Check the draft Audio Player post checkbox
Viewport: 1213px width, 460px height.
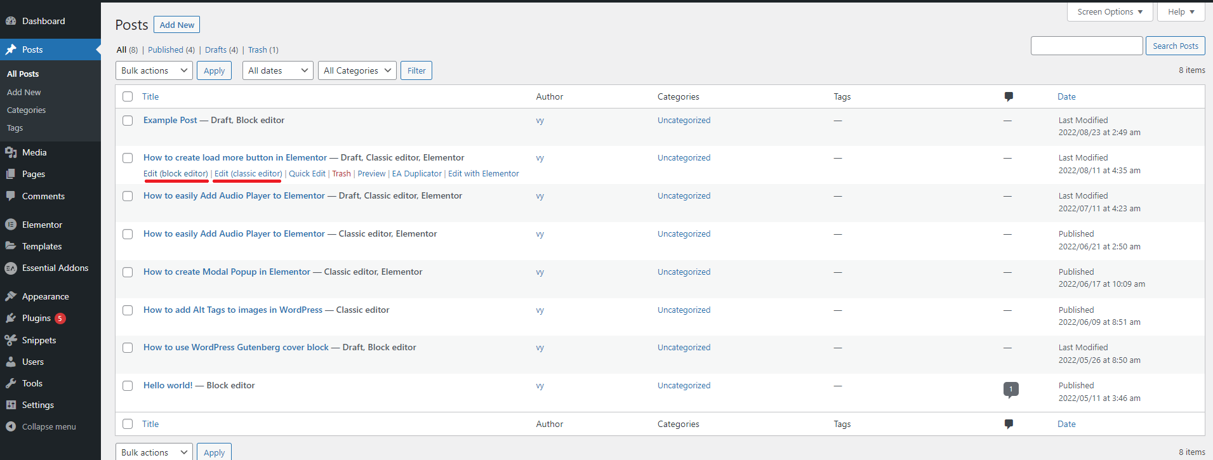pyautogui.click(x=128, y=196)
